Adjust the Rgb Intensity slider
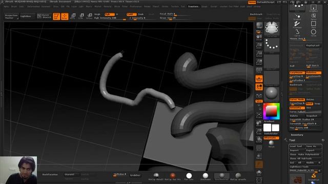The image size is (328, 184). click(110, 18)
